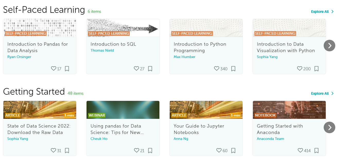Show next Self-Paced Learning items with arrow
The width and height of the screenshot is (343, 164).
click(x=329, y=46)
